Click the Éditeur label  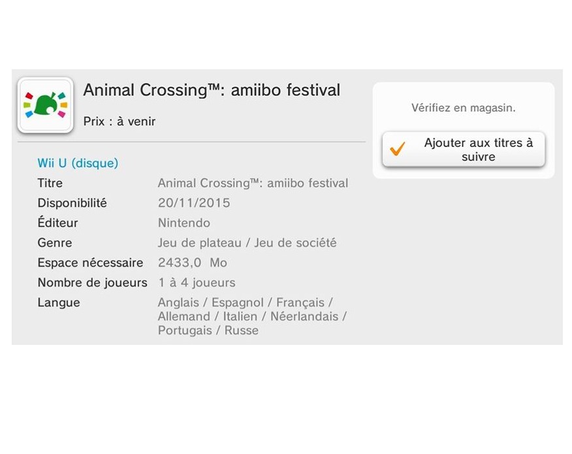click(57, 222)
